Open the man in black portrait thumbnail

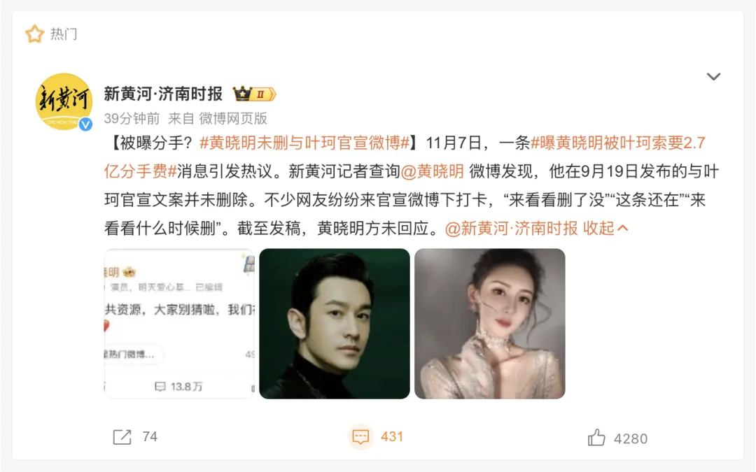click(x=335, y=324)
